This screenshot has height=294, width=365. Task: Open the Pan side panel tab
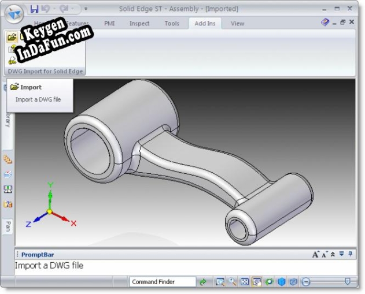click(x=8, y=226)
